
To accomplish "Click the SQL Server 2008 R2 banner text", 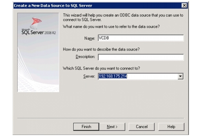I will click(x=39, y=32).
